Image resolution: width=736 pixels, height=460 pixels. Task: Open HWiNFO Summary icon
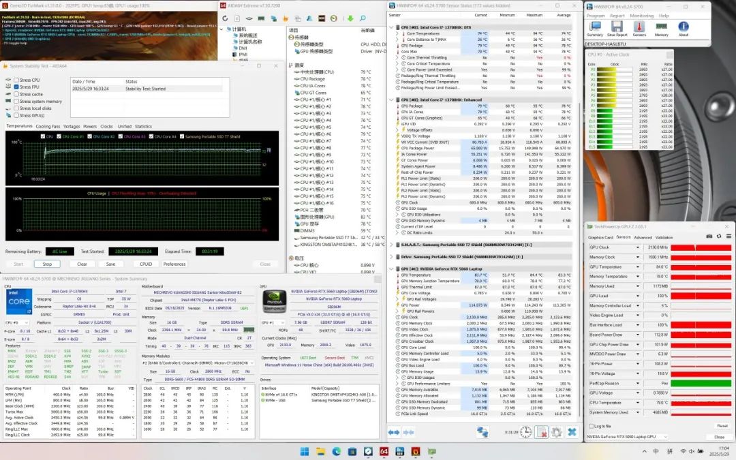tap(595, 29)
